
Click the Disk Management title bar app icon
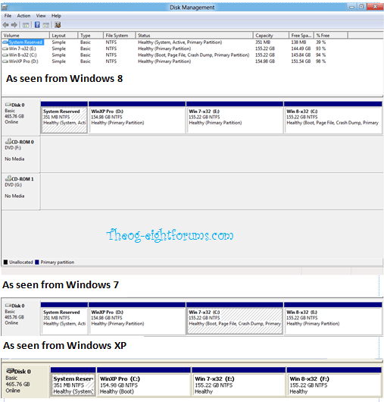click(5, 7)
